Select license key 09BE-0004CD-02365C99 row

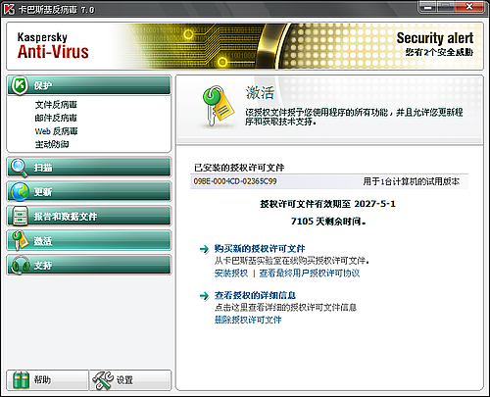click(x=329, y=181)
